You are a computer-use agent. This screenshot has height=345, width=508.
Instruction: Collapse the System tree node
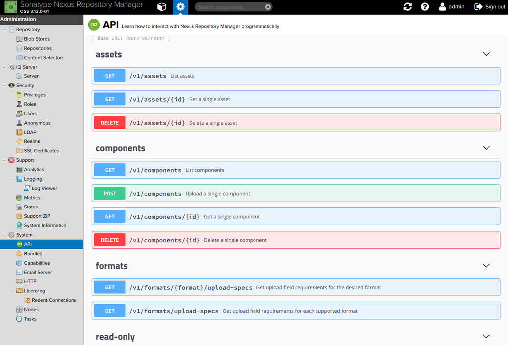(x=4, y=235)
